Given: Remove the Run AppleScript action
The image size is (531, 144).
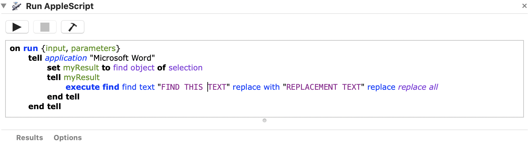Looking at the screenshot, I should 524,6.
